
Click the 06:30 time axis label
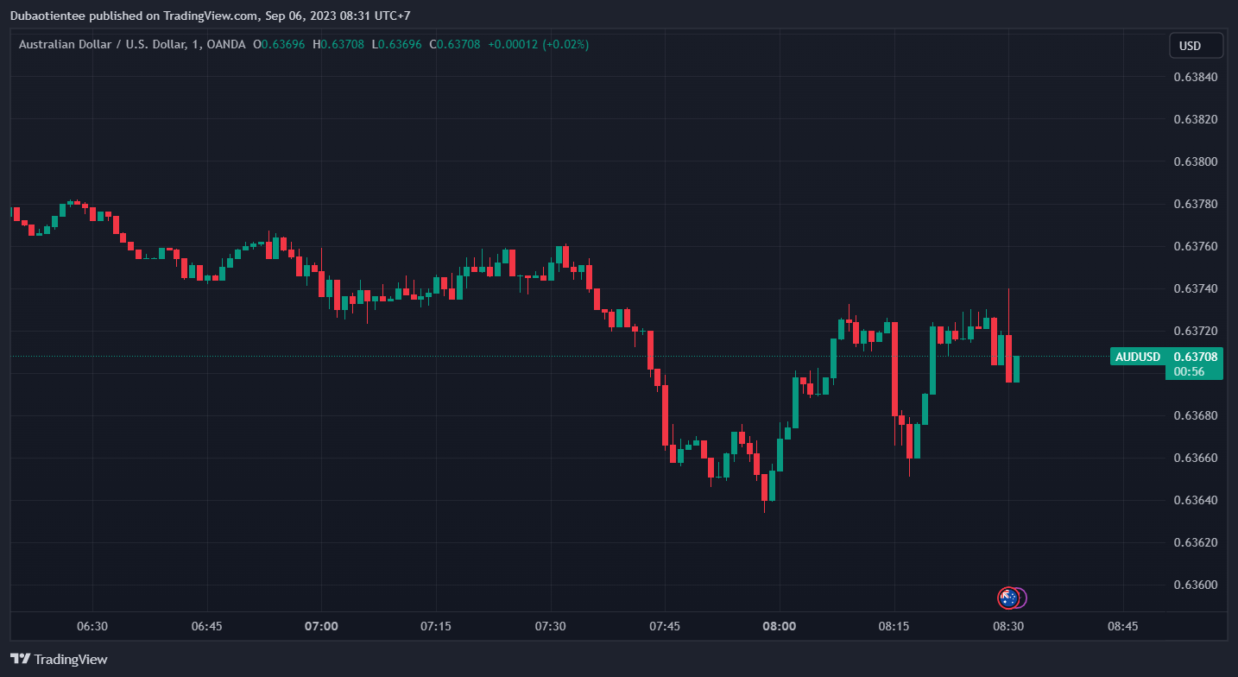pyautogui.click(x=92, y=626)
